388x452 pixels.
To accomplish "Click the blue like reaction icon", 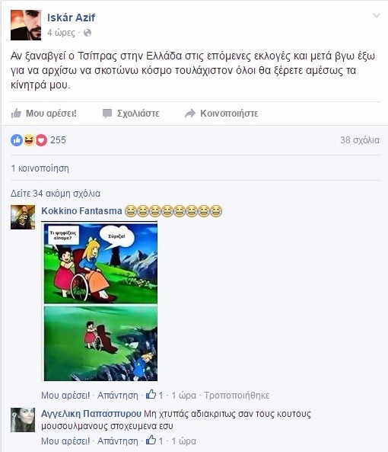I will [17, 140].
